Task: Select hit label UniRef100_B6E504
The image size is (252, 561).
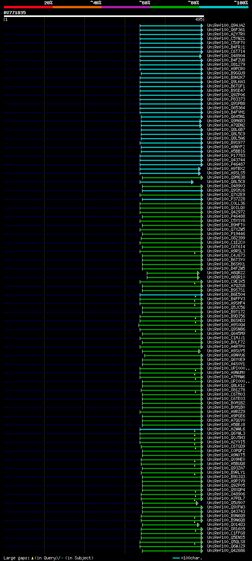Action: pos(226,295)
